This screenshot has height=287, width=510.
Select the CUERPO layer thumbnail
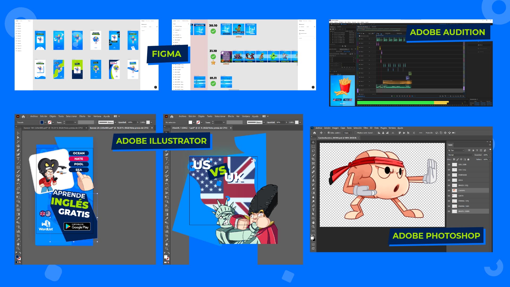coord(454,191)
